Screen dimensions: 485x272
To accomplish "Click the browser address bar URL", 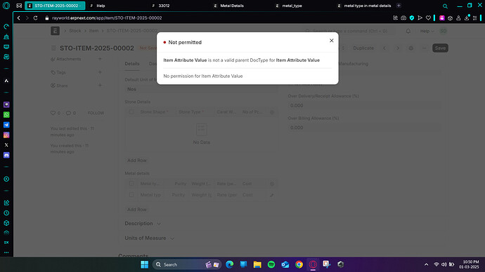I will click(x=107, y=18).
